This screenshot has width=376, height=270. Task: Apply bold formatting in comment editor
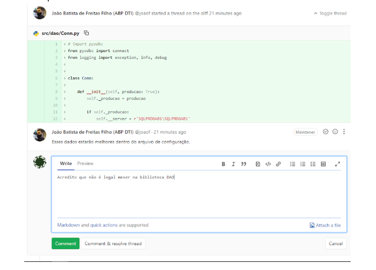223,164
